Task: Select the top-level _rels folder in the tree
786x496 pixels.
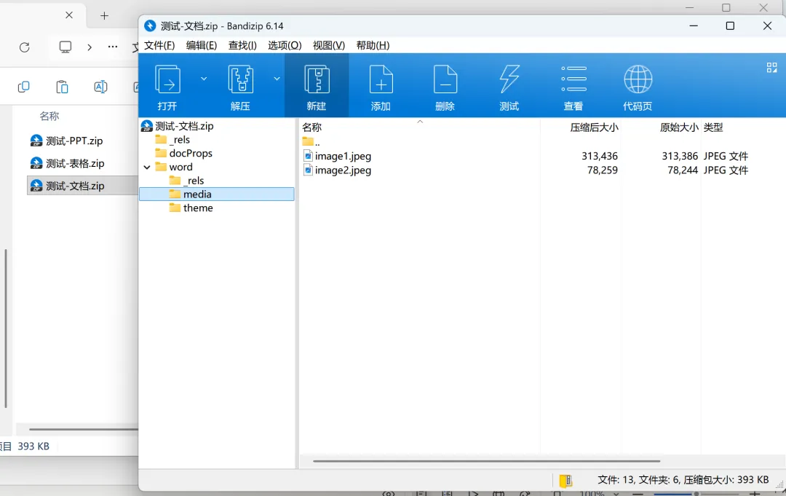Action: [180, 139]
